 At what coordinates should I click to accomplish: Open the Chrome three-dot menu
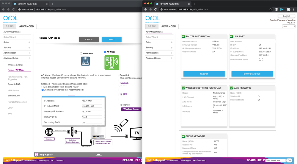click(x=294, y=10)
